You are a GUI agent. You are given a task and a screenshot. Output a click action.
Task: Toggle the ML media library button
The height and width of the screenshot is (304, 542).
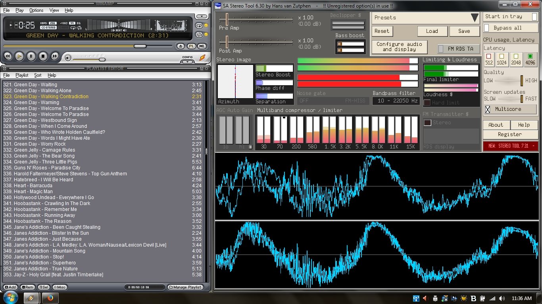[x=202, y=46]
